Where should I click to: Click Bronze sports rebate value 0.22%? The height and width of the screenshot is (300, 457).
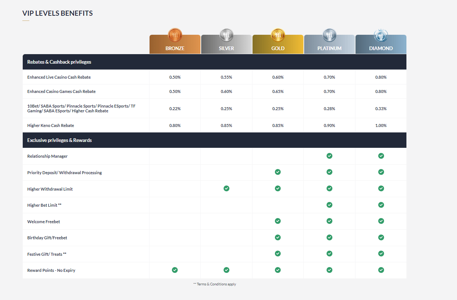coord(175,109)
